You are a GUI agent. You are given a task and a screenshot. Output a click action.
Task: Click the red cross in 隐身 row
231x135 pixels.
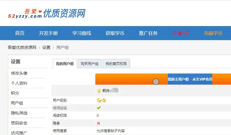99,123
